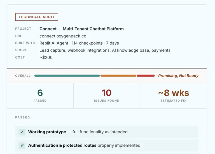Select the 6 Passed stat tile
Image resolution: width=215 pixels, height=154 pixels.
40,95
